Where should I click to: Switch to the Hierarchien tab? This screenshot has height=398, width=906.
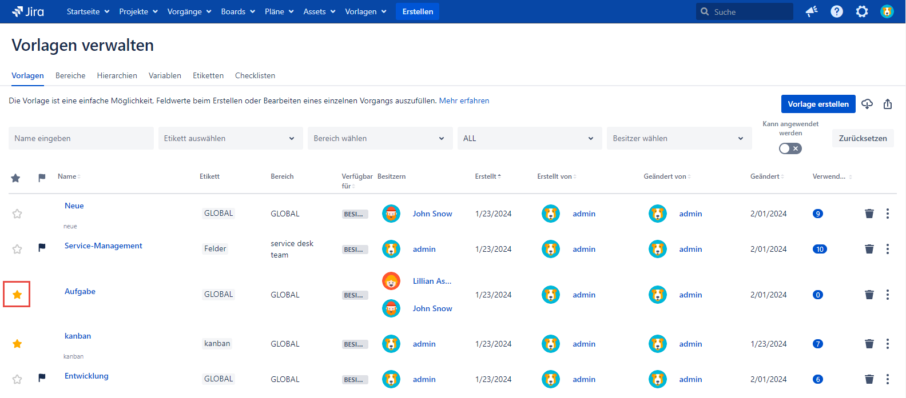[x=117, y=75]
